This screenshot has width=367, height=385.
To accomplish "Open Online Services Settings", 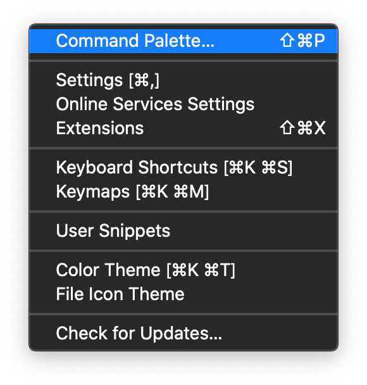I will pos(183,104).
